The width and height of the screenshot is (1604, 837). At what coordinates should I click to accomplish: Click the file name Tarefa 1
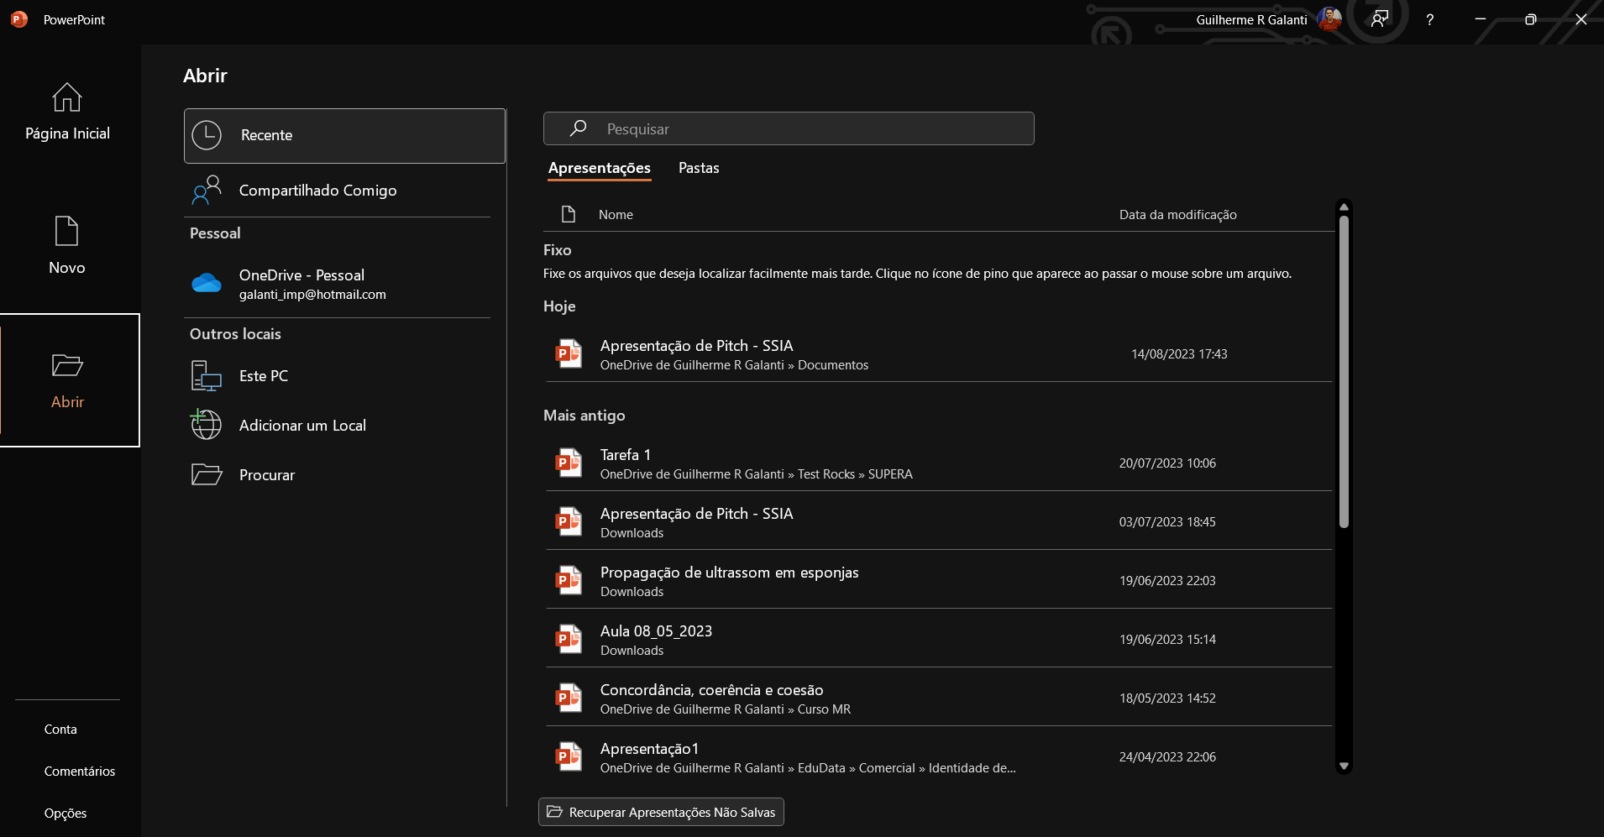(x=626, y=455)
